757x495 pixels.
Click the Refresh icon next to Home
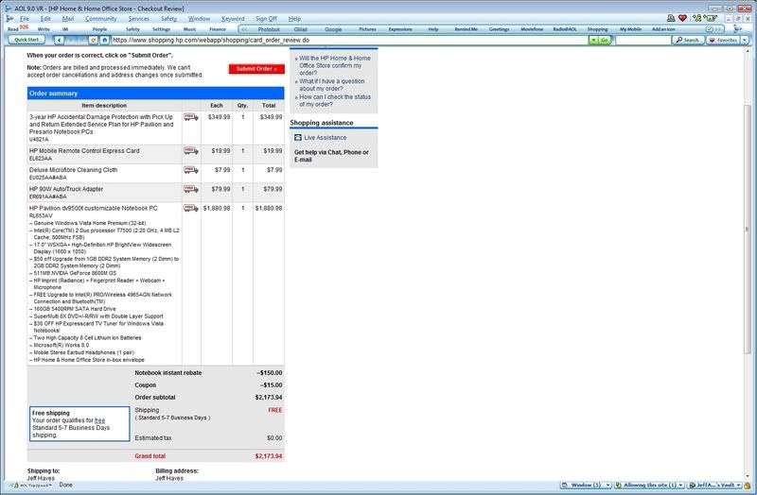coord(94,41)
